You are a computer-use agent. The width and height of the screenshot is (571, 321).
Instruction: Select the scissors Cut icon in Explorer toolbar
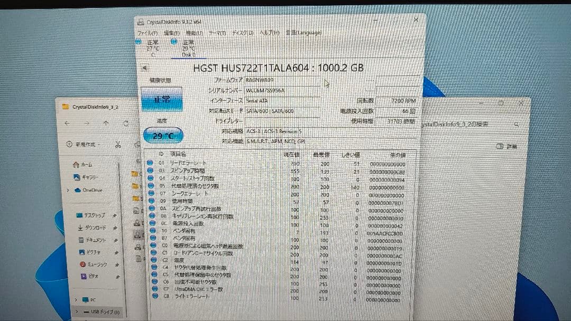(118, 145)
